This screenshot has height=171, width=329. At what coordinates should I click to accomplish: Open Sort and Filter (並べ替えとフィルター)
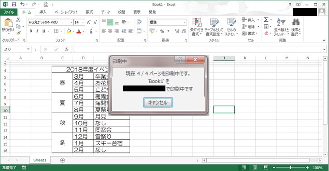pos(281,27)
